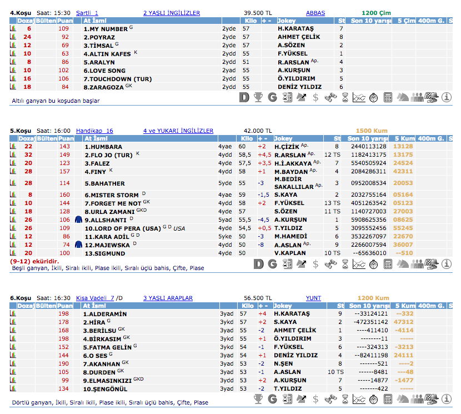Click the blue jersey icon next to ALLSHANTI

click(78, 220)
